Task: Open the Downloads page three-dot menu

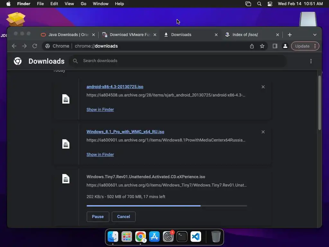Action: coord(311,61)
